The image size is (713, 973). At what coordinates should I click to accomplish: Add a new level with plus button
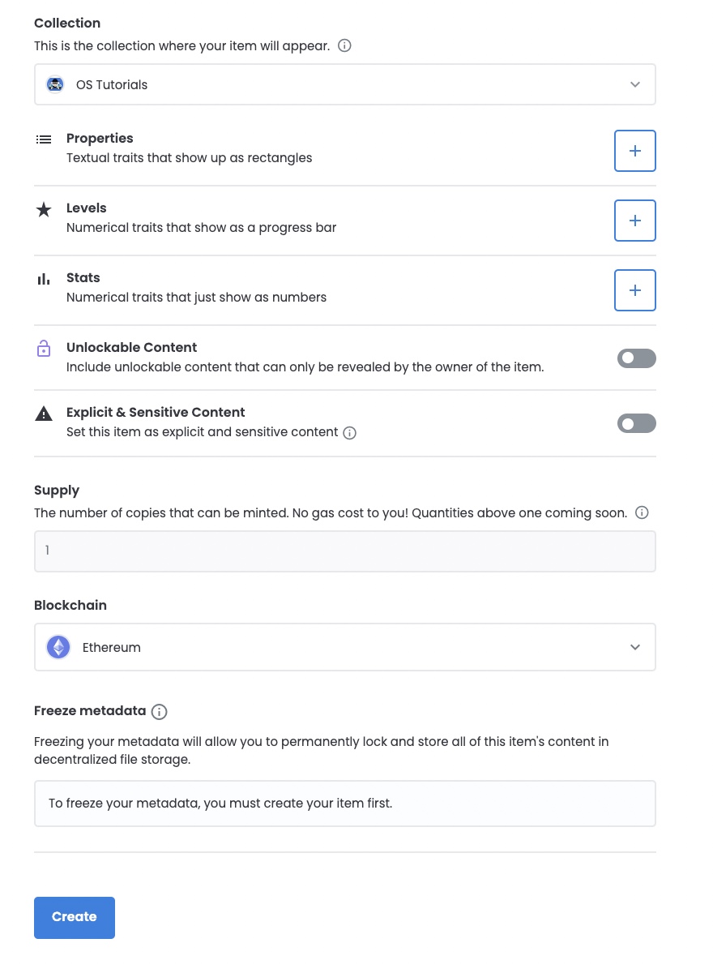tap(635, 221)
